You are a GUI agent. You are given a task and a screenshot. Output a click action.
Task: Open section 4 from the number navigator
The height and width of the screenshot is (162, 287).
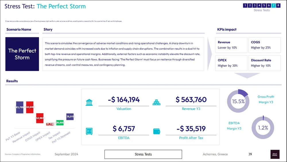(259, 5)
